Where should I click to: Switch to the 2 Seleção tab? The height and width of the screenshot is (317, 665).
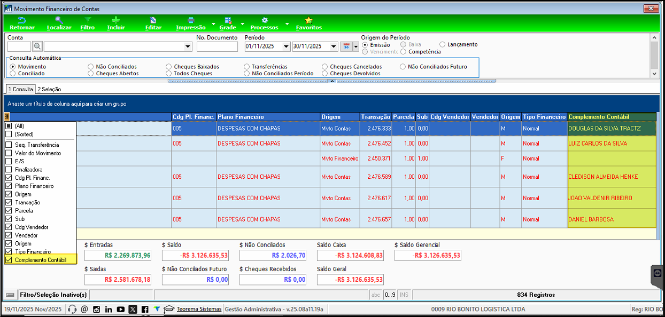point(49,89)
